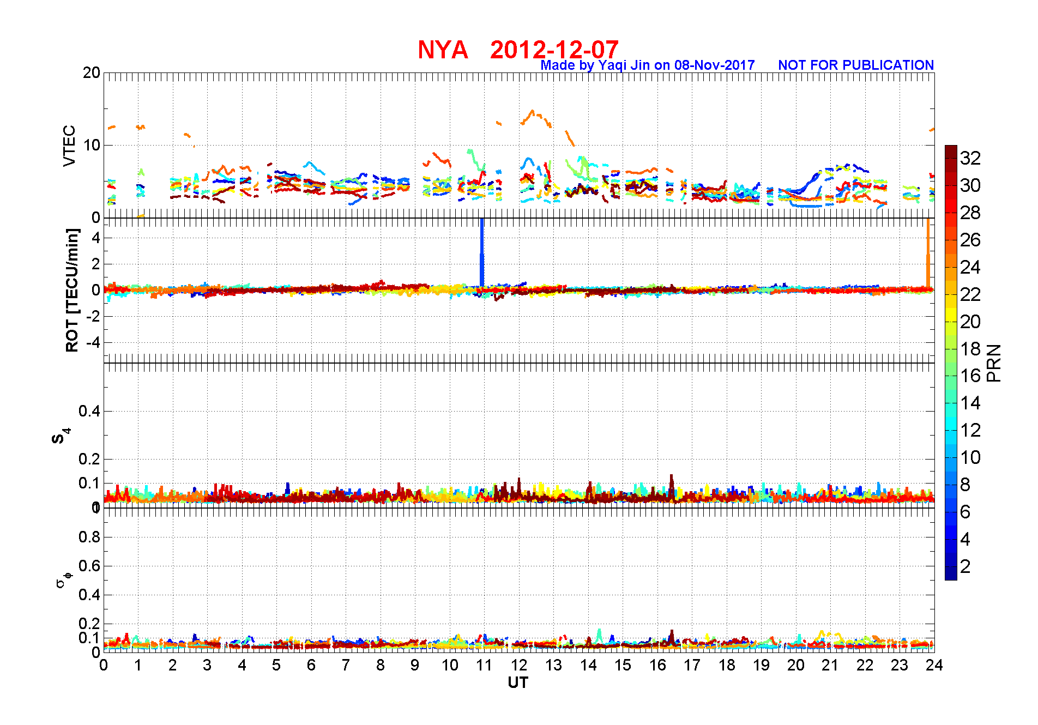Click x-axis tick label 24
Image resolution: width=1038 pixels, height=725 pixels.
coord(934,665)
